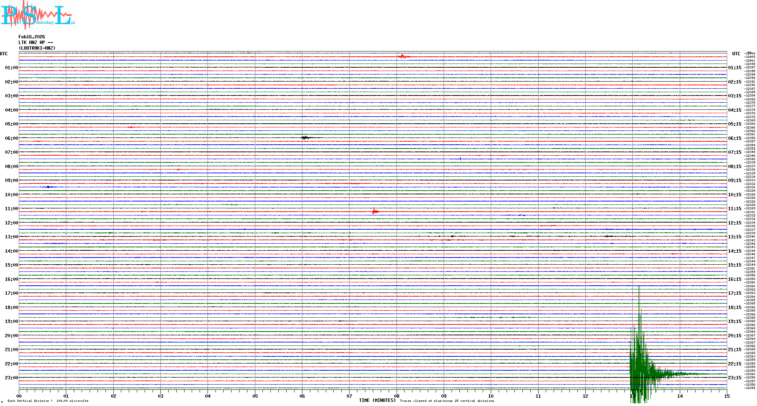Click the (LOUTRAKI-HNZ) station name label

(37, 48)
